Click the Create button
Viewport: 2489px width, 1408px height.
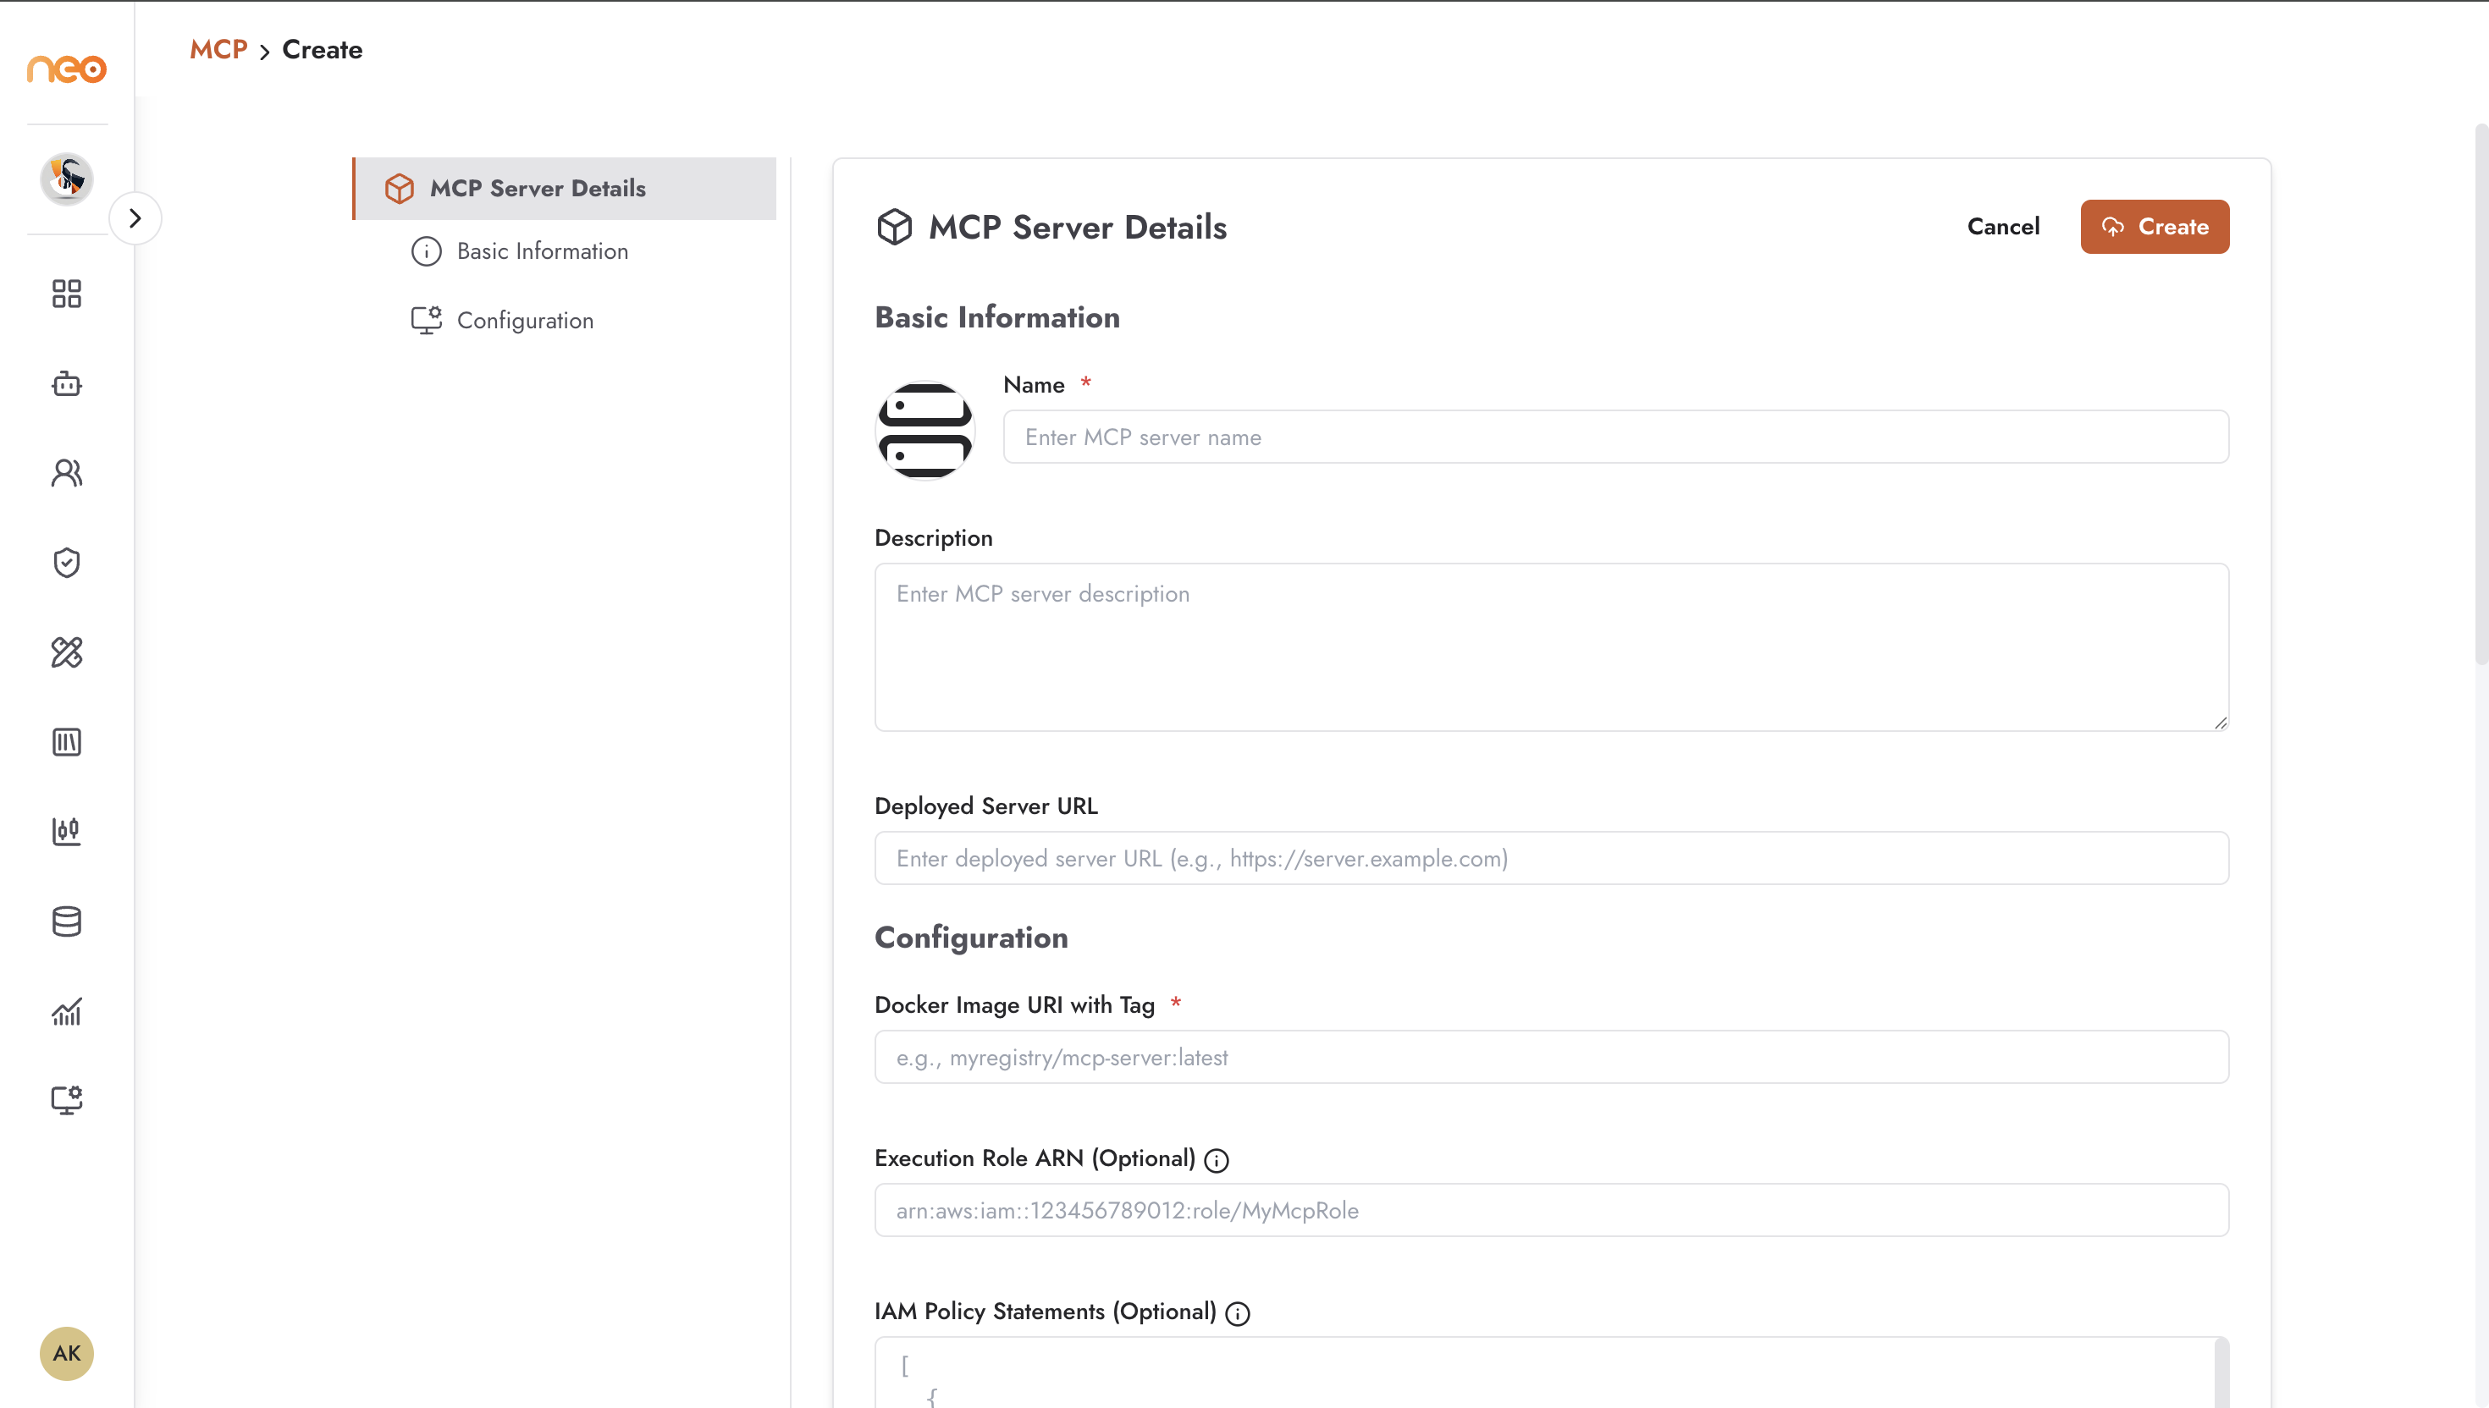(2155, 226)
